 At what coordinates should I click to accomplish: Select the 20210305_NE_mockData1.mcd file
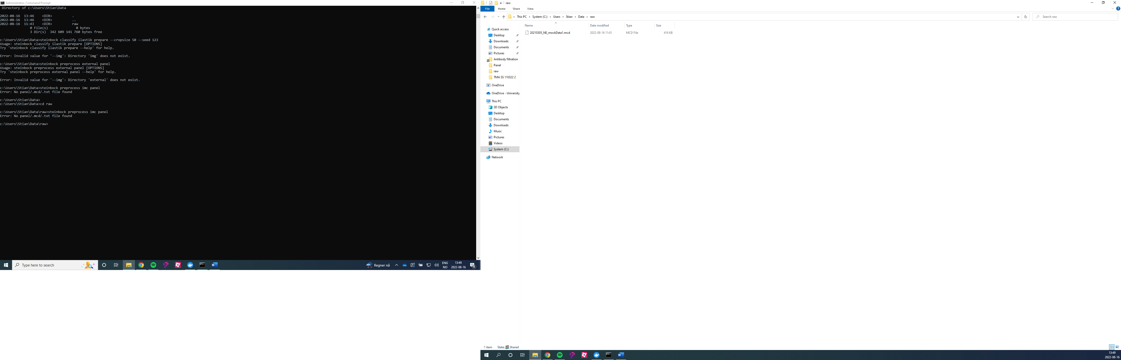[550, 32]
